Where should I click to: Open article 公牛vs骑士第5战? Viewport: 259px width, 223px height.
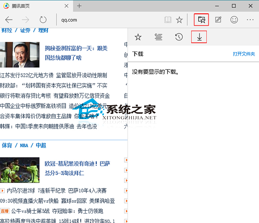click(30, 211)
